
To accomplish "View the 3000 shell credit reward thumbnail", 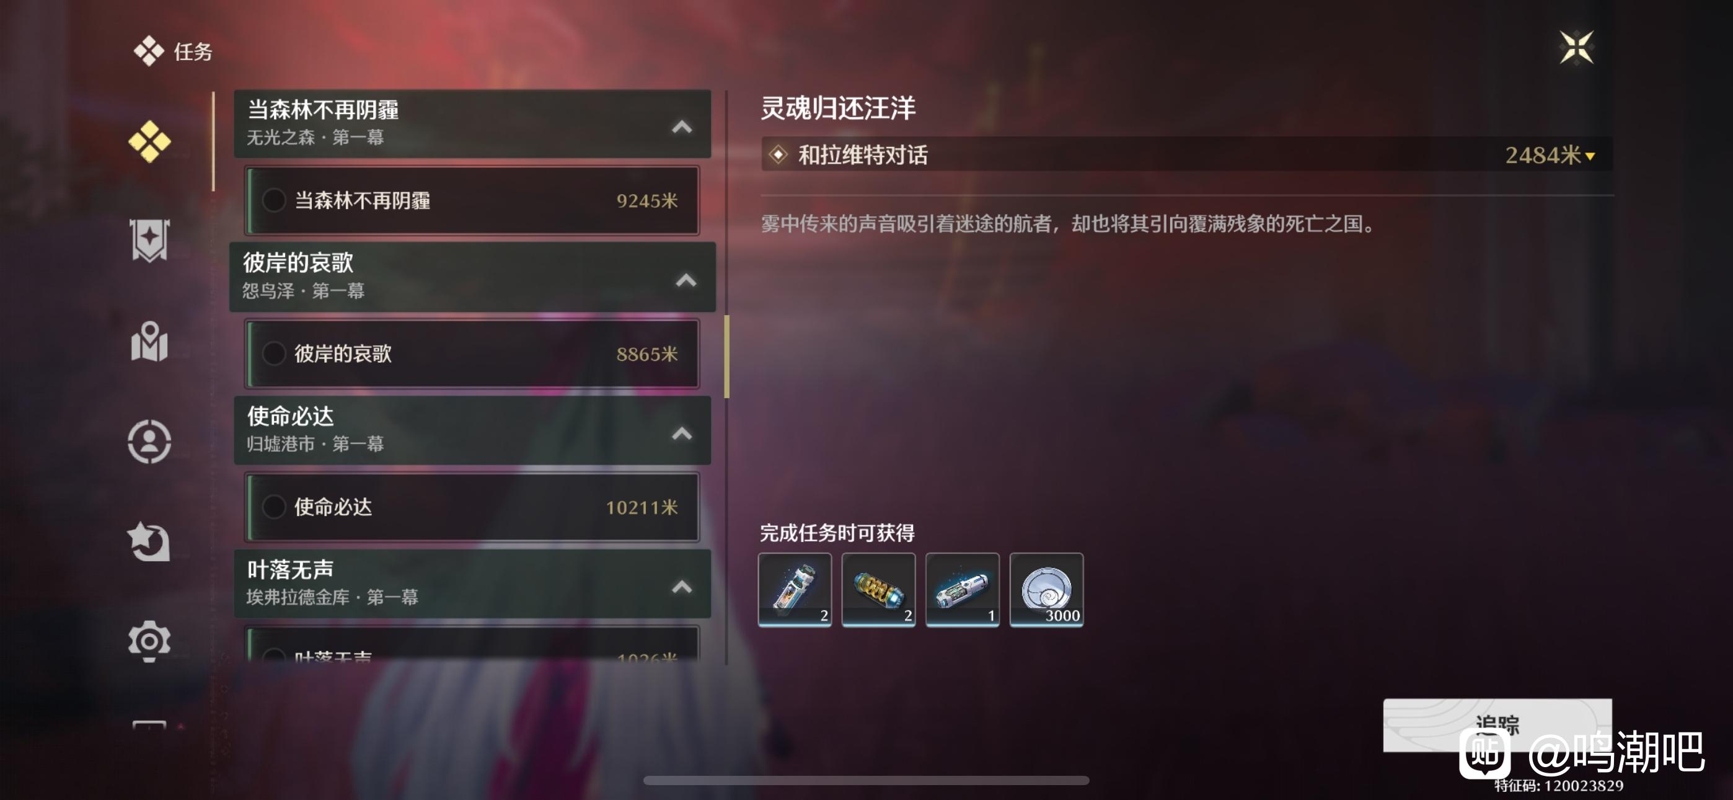I will pyautogui.click(x=1046, y=590).
